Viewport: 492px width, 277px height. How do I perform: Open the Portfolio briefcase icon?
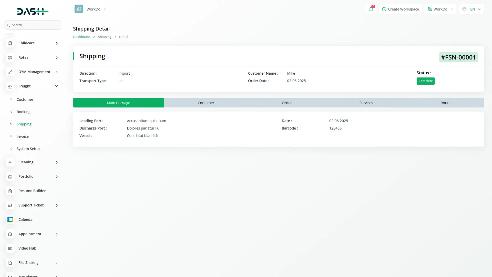(10, 176)
